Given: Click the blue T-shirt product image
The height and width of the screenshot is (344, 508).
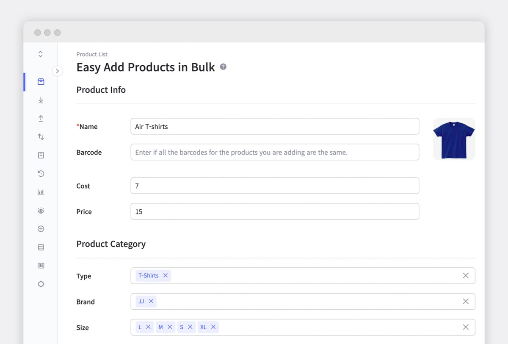Looking at the screenshot, I should coord(453,139).
